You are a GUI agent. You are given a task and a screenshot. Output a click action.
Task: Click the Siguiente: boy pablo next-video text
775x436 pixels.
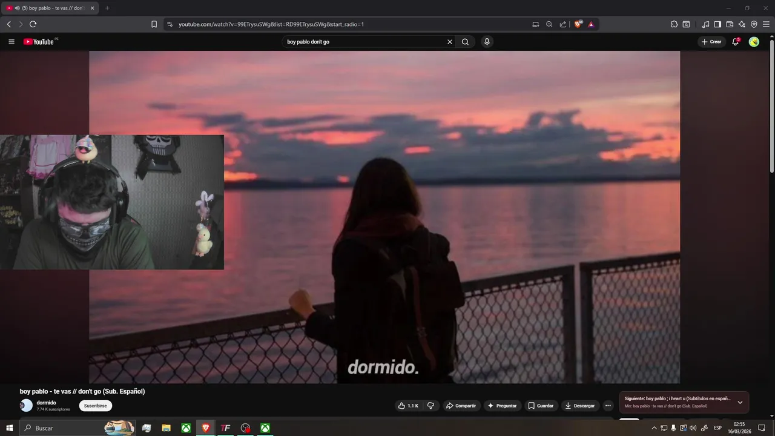pyautogui.click(x=678, y=398)
